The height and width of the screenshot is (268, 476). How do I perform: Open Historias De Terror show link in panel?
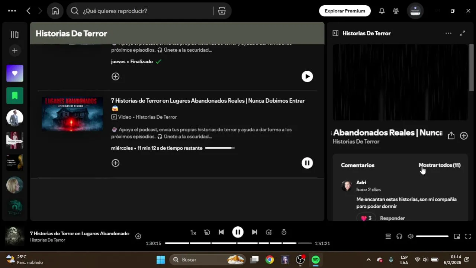click(x=356, y=141)
